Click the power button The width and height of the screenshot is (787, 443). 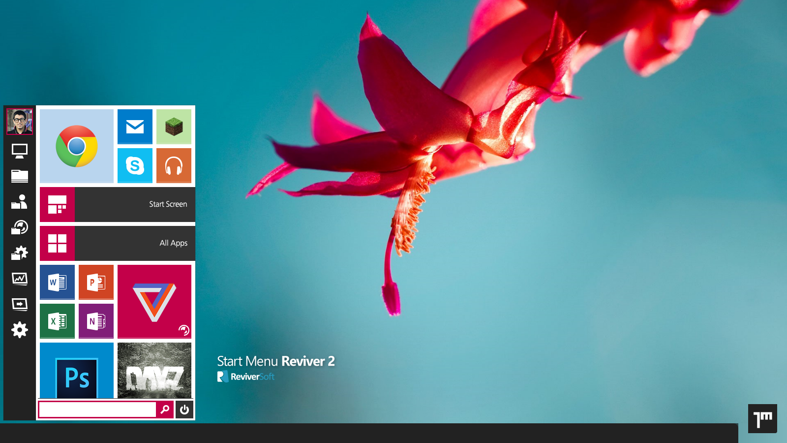[184, 410]
